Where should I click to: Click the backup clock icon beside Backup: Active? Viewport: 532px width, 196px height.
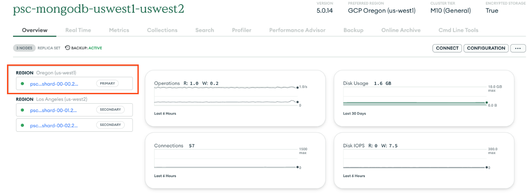point(67,48)
